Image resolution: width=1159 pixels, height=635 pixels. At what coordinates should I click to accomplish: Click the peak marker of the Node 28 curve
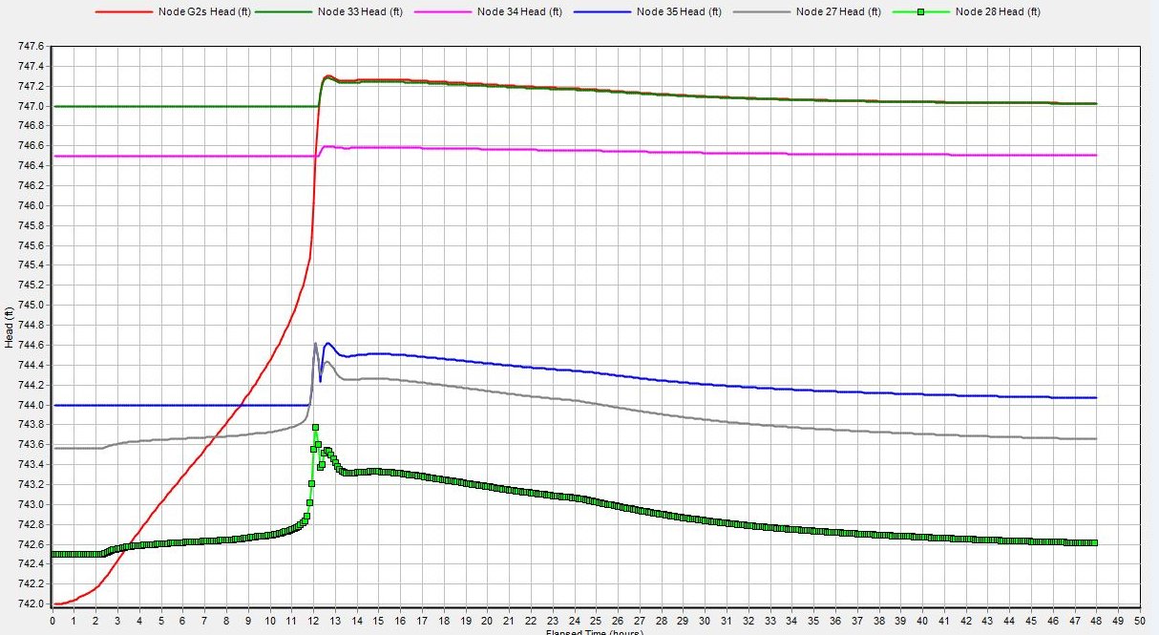(315, 427)
